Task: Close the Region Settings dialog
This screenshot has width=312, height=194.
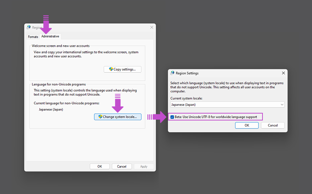Action: pyautogui.click(x=283, y=73)
